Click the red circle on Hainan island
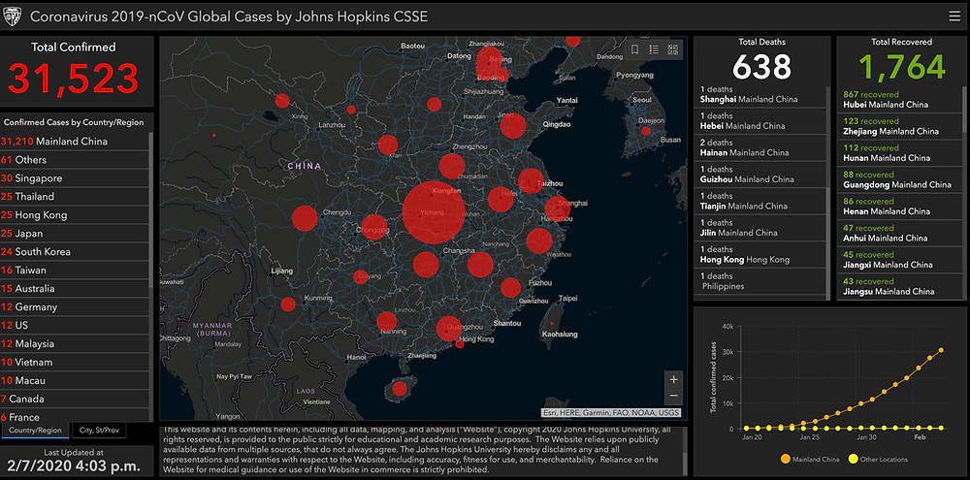Screen dimensions: 970x480 pos(400,389)
